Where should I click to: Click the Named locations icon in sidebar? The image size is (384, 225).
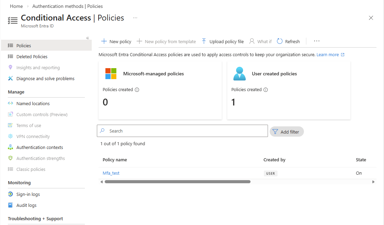[10, 103]
